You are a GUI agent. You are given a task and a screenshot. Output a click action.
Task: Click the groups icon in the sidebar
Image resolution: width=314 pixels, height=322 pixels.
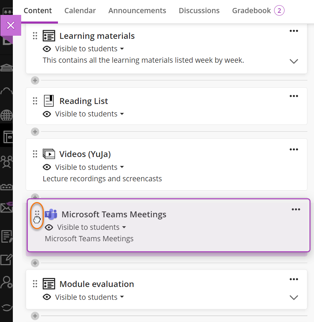[x=7, y=161]
